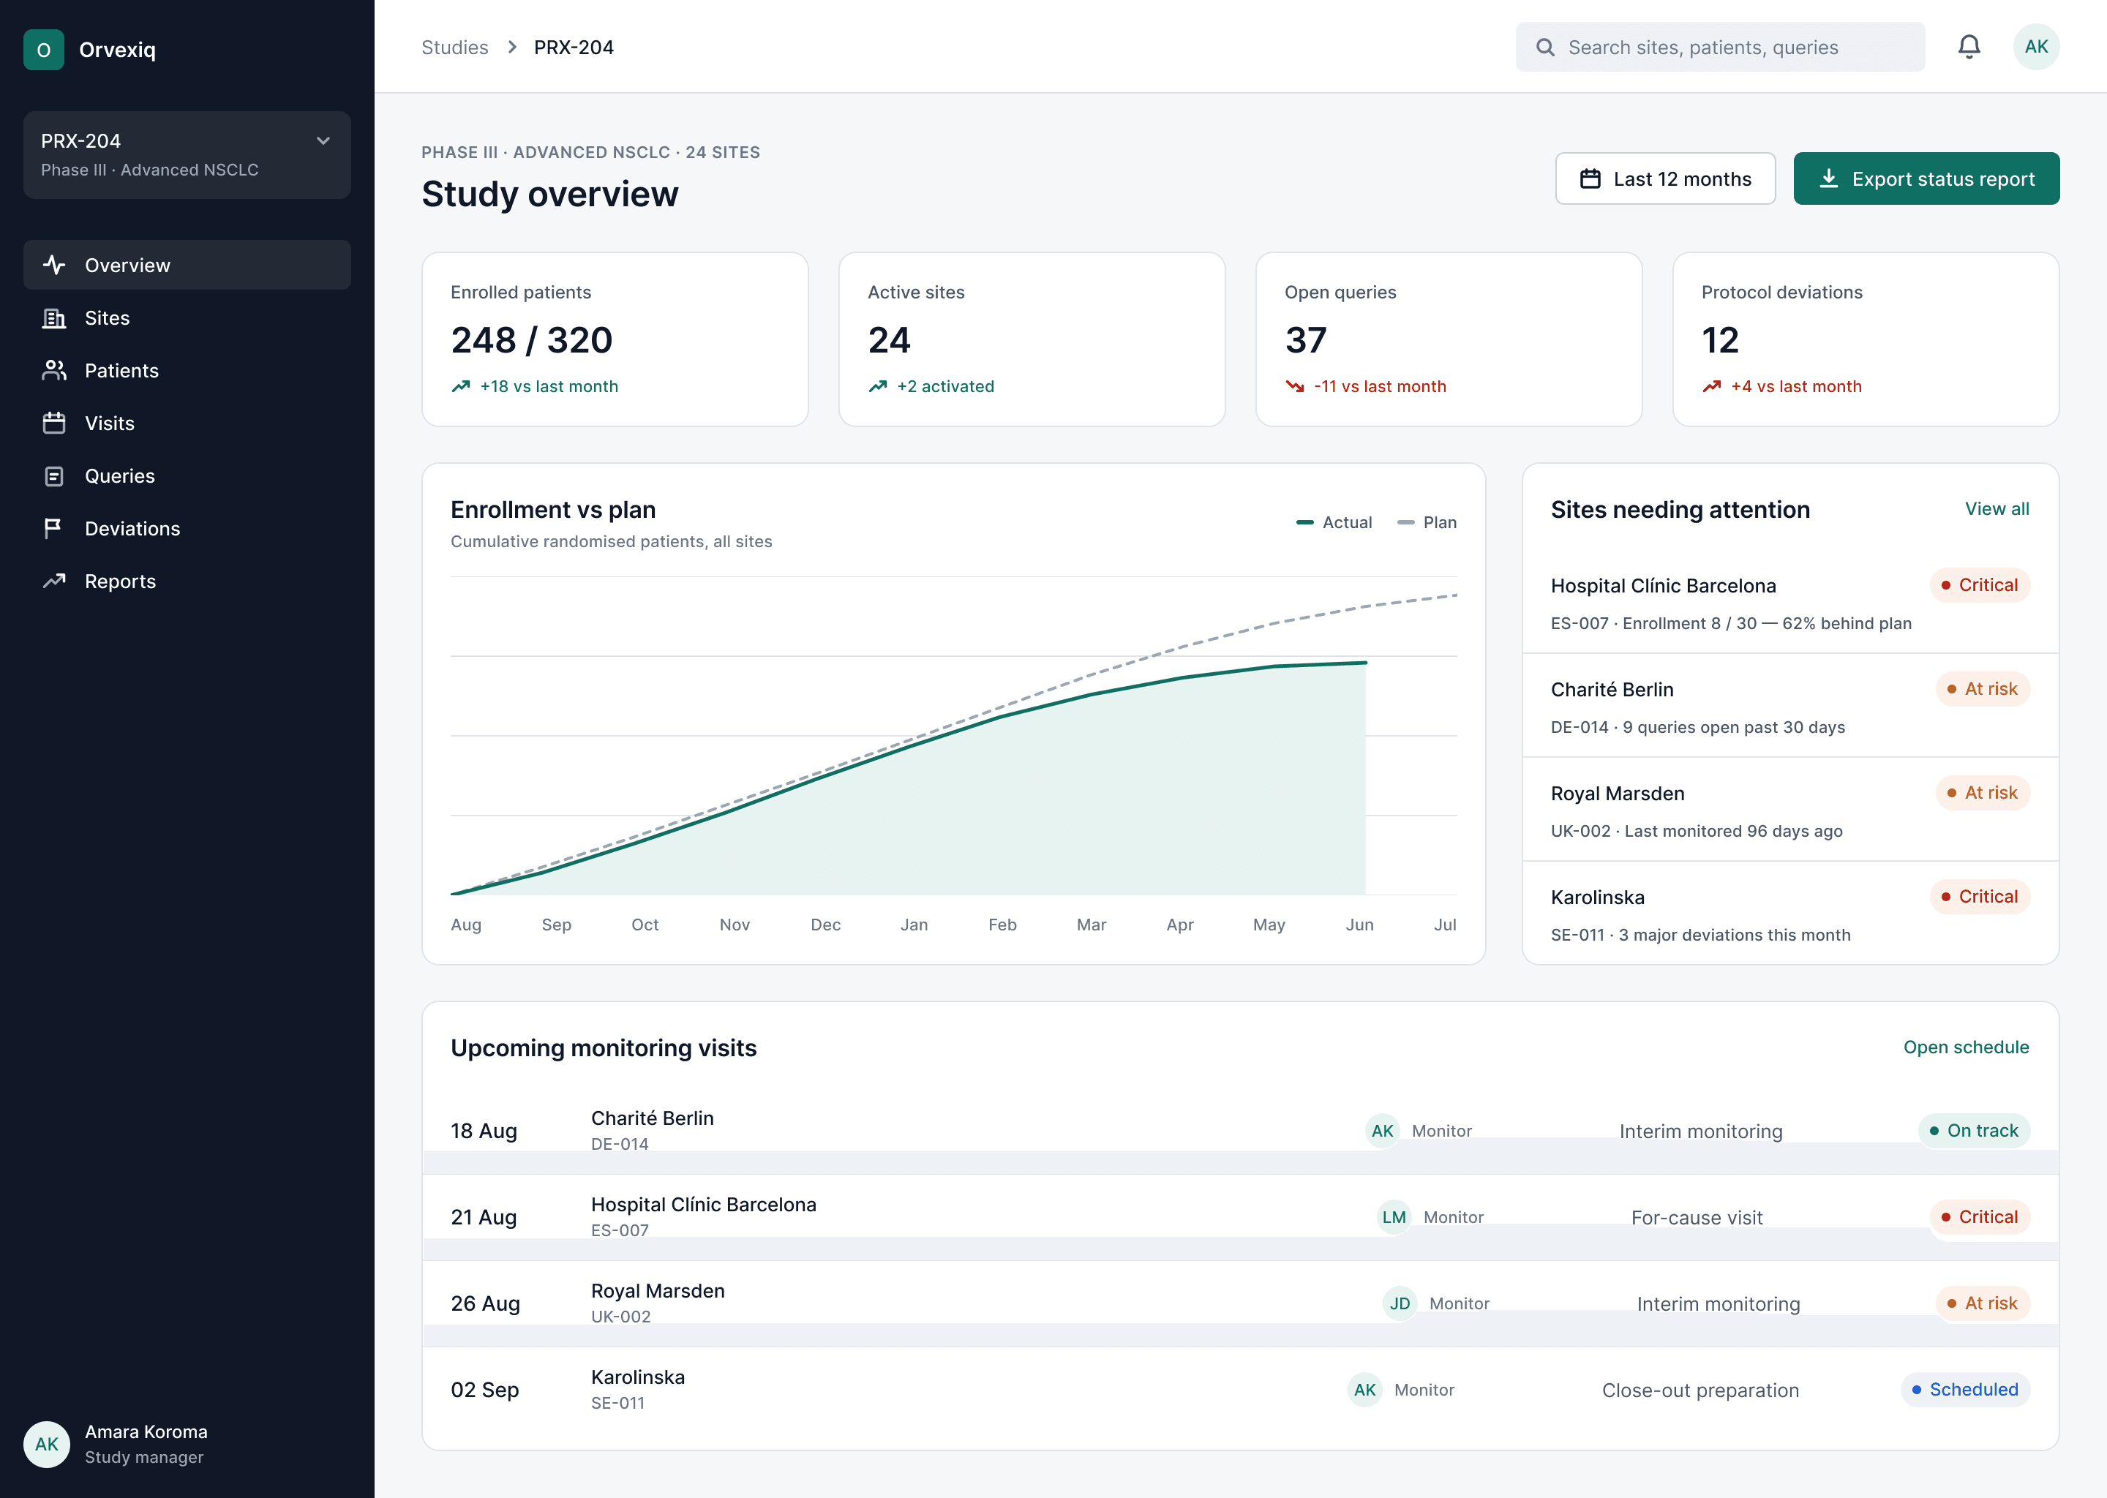The height and width of the screenshot is (1498, 2107).
Task: Open Charité Berlin attention entry
Action: pos(1789,707)
